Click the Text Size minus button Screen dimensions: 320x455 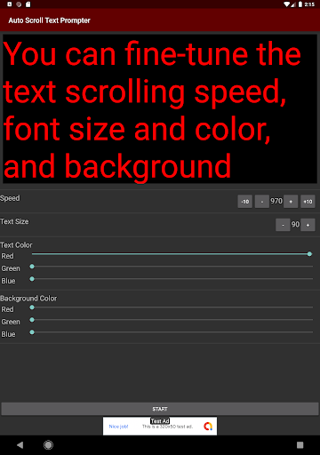283,225
